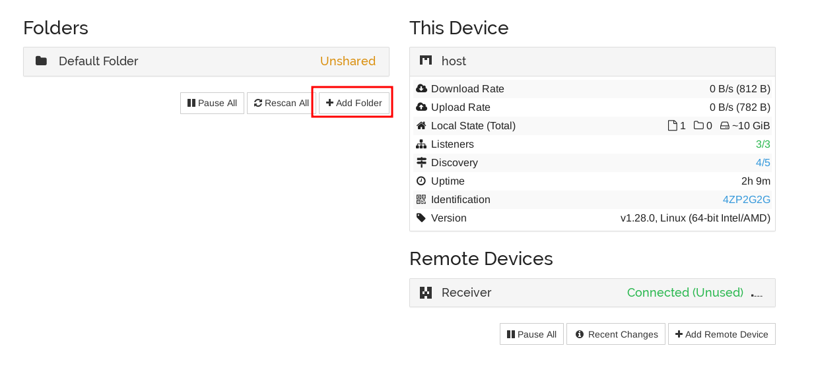Click the Upload Rate cloud icon
This screenshot has height=387, width=814.
(421, 107)
